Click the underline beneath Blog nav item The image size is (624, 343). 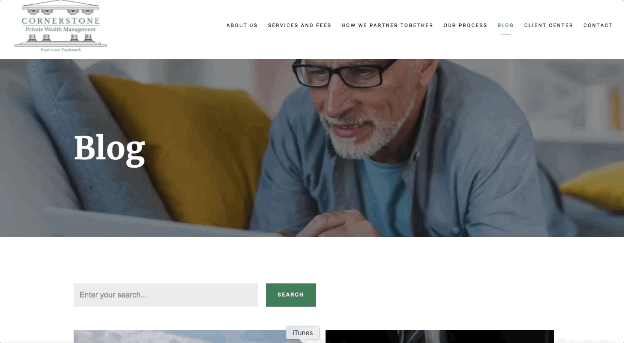(x=505, y=34)
